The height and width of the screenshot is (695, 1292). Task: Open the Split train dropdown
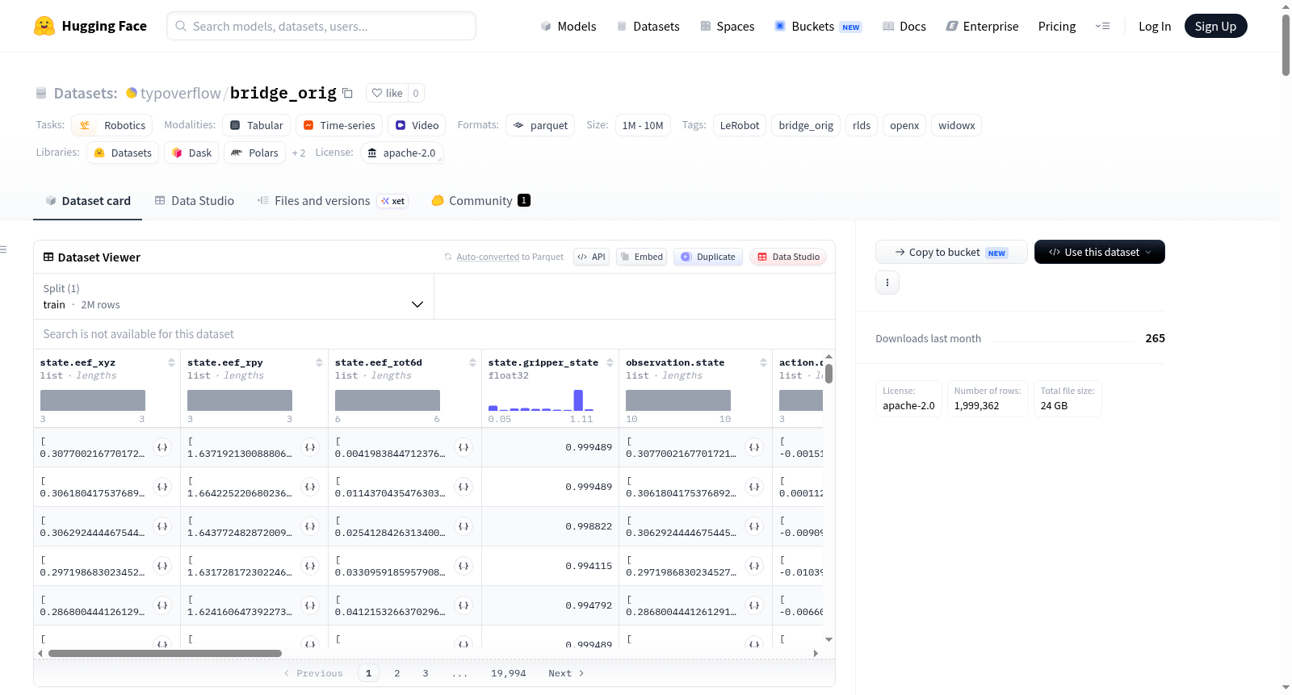[x=233, y=296]
